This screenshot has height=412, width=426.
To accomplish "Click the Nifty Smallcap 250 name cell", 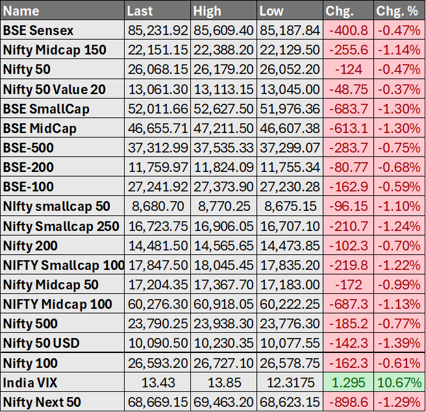I will (61, 226).
